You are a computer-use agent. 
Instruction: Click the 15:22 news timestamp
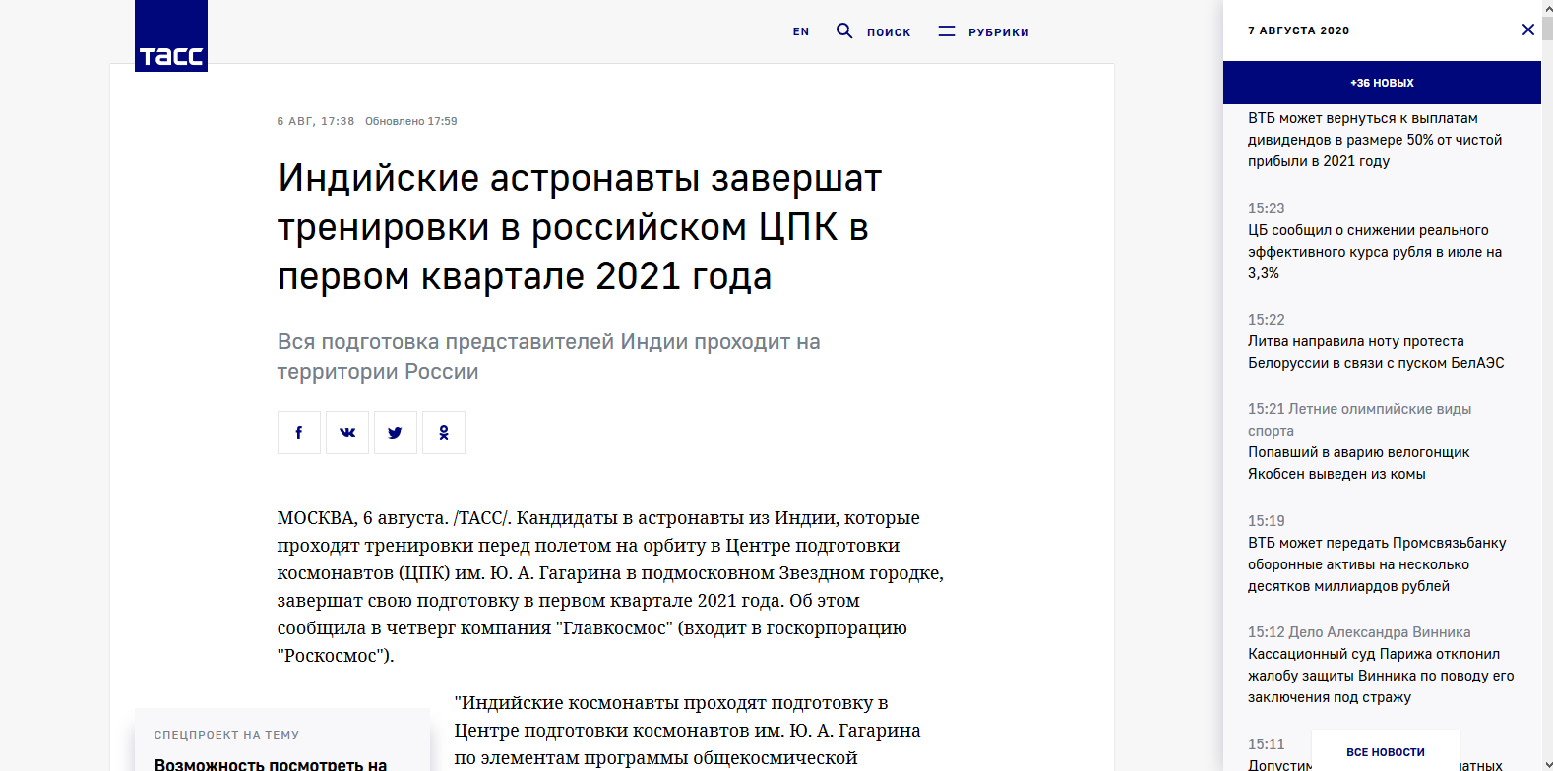click(x=1266, y=320)
